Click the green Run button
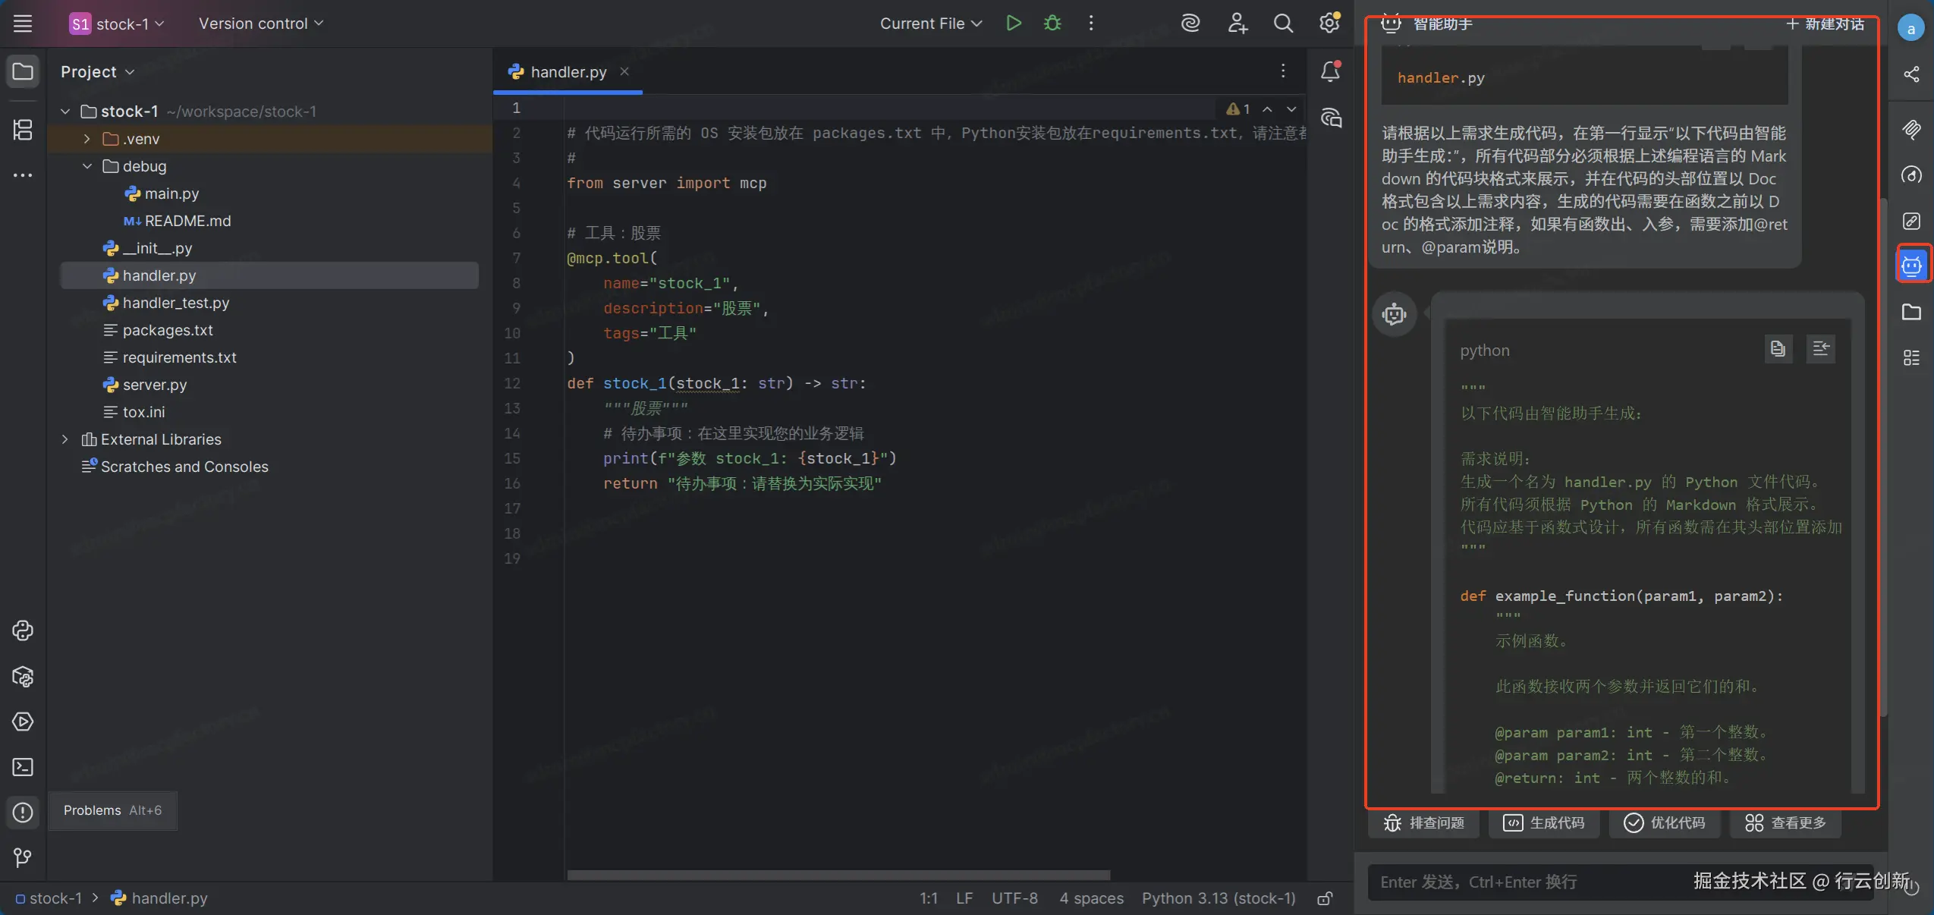The height and width of the screenshot is (915, 1934). click(x=1014, y=23)
